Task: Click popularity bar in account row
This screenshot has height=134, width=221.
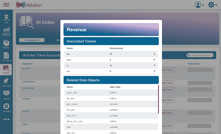Action: [x=200, y=70]
